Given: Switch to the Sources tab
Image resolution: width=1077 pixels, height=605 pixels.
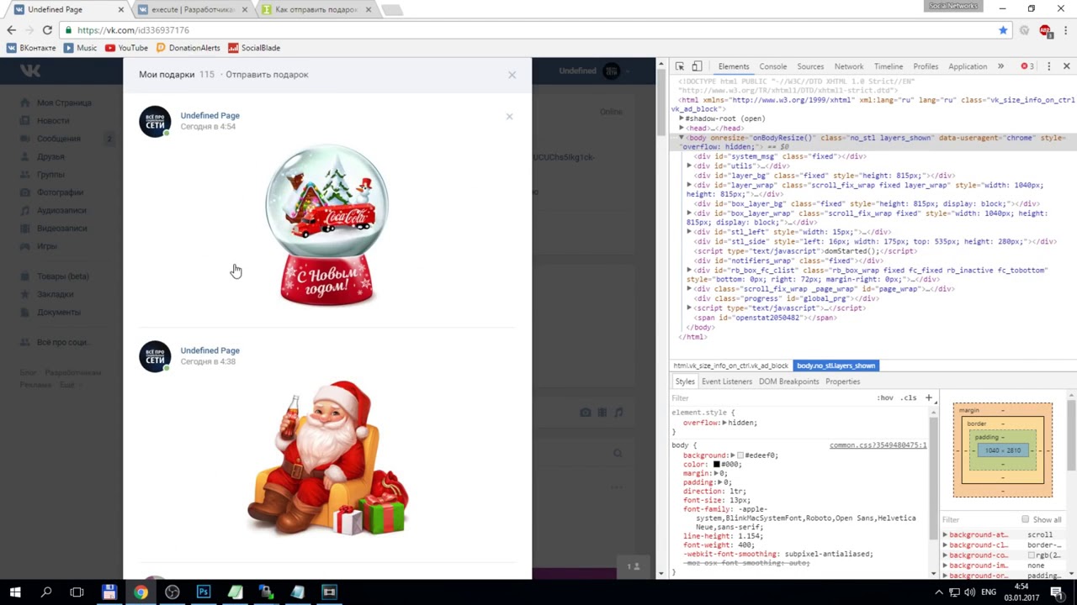Looking at the screenshot, I should tap(810, 66).
